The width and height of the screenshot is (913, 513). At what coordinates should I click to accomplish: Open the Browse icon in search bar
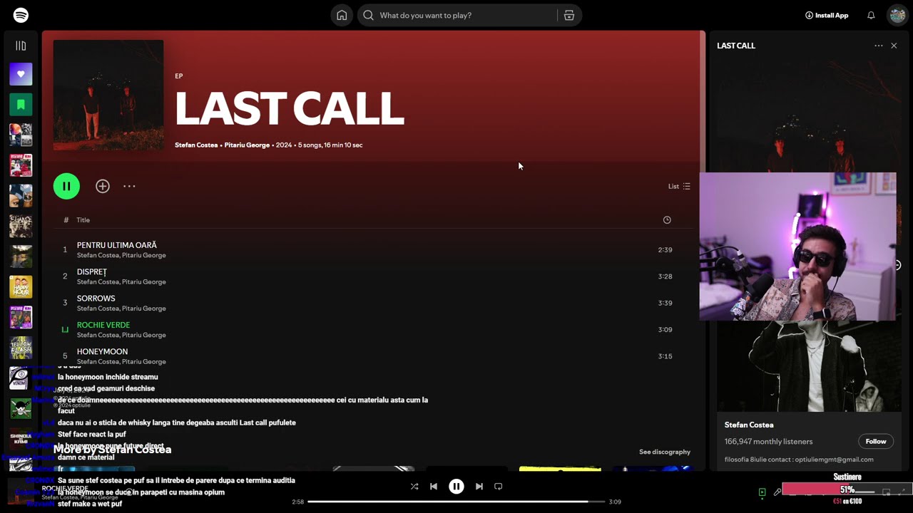pos(569,15)
